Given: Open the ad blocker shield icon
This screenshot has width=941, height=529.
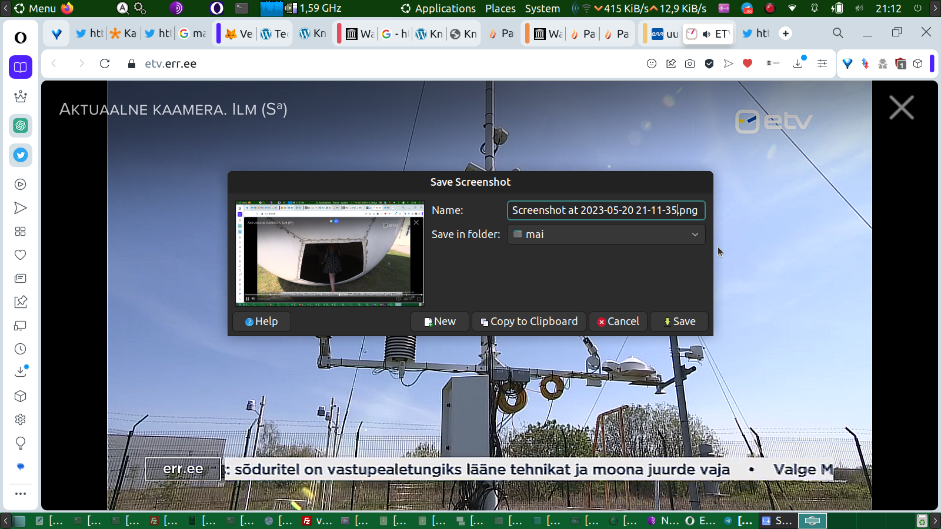Looking at the screenshot, I should coord(709,63).
